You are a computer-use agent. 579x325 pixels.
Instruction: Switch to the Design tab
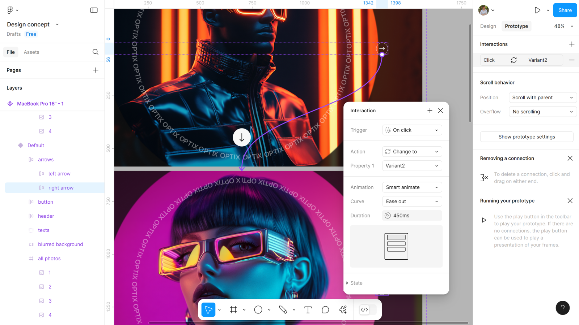pyautogui.click(x=488, y=26)
